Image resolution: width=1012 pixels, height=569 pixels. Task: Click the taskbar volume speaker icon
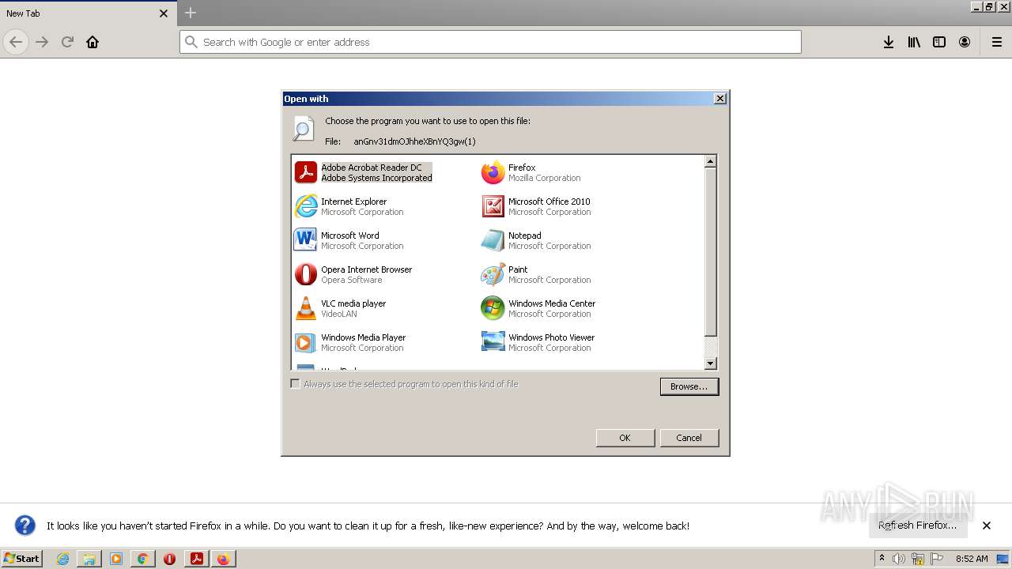[x=899, y=559]
